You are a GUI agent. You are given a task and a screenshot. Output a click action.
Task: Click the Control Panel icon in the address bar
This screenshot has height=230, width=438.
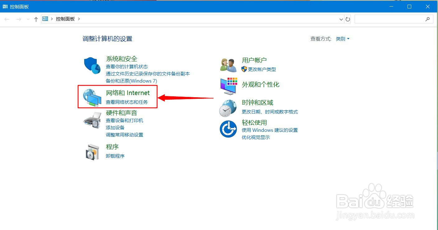(x=45, y=19)
